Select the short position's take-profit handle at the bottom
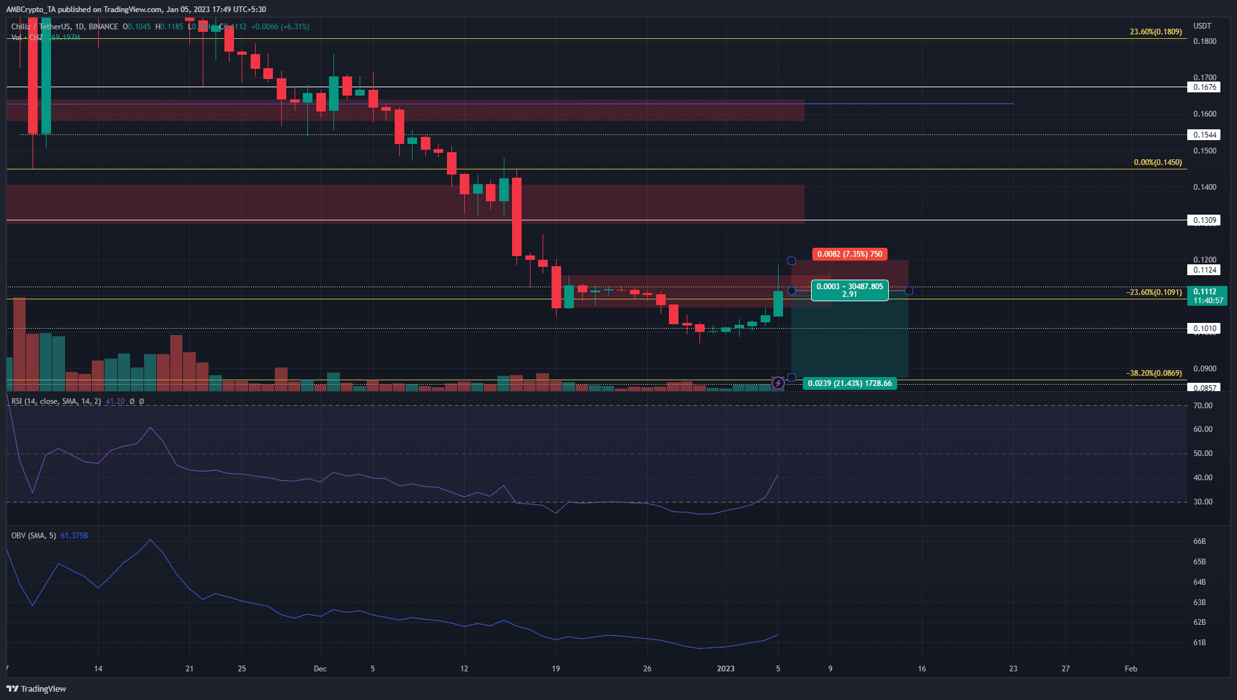This screenshot has width=1237, height=700. coord(791,377)
